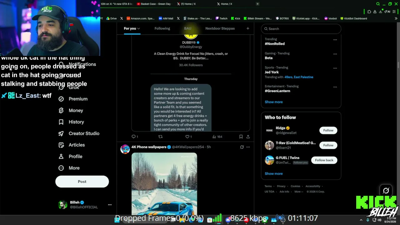400x225 pixels.
Task: Reply to the Dubby post
Action: 135,137
